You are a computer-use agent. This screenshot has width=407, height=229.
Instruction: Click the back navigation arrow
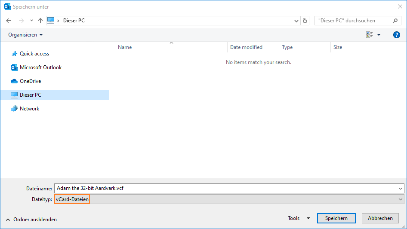click(x=9, y=21)
